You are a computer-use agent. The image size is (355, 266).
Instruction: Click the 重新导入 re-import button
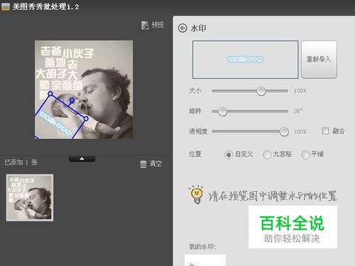[319, 60]
